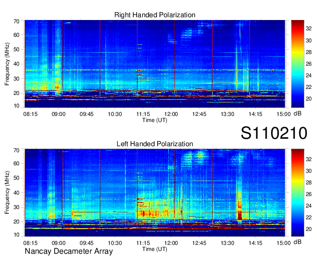Click the S110210 observation label
Viewport: 317px width, 257px height.
pos(274,133)
